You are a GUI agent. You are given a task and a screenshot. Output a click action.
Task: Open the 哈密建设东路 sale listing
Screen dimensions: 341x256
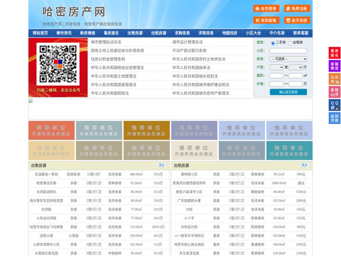[x=46, y=183]
